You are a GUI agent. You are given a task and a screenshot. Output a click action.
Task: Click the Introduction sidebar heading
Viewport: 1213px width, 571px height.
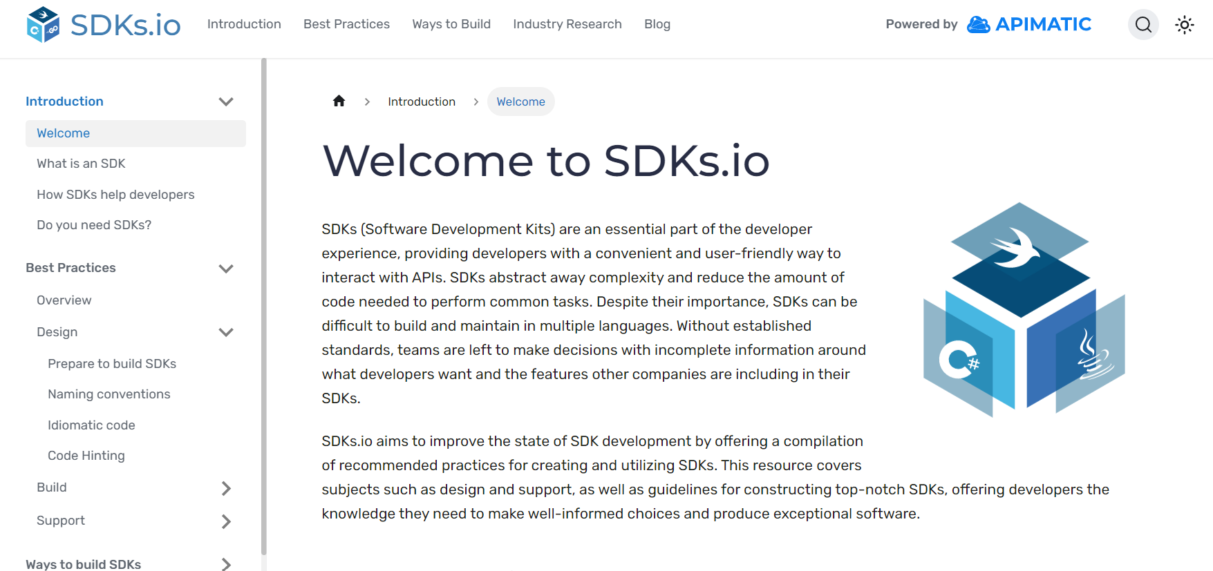(64, 101)
